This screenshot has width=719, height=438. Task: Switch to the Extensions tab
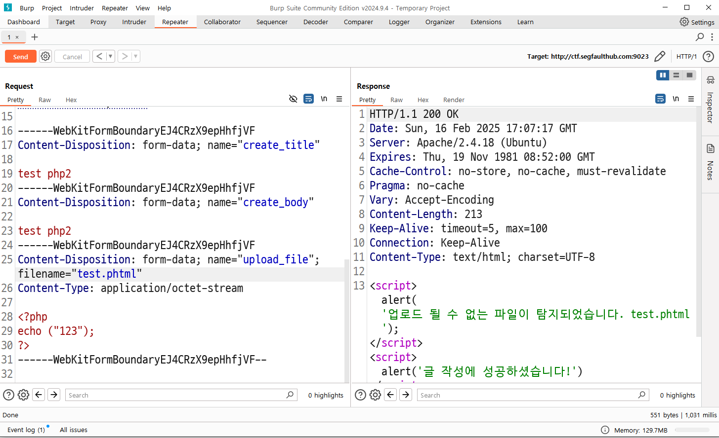tap(486, 22)
